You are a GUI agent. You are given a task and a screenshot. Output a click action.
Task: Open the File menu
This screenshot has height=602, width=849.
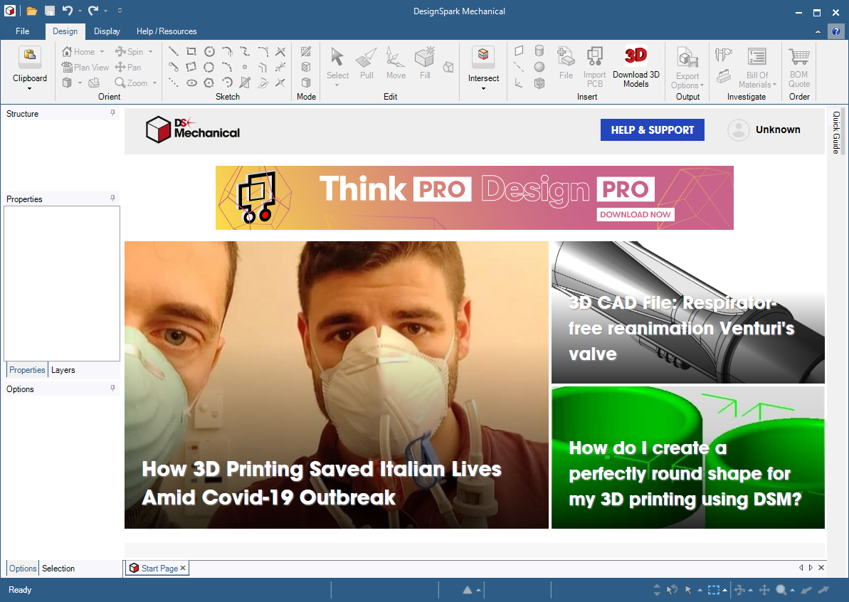[x=23, y=31]
